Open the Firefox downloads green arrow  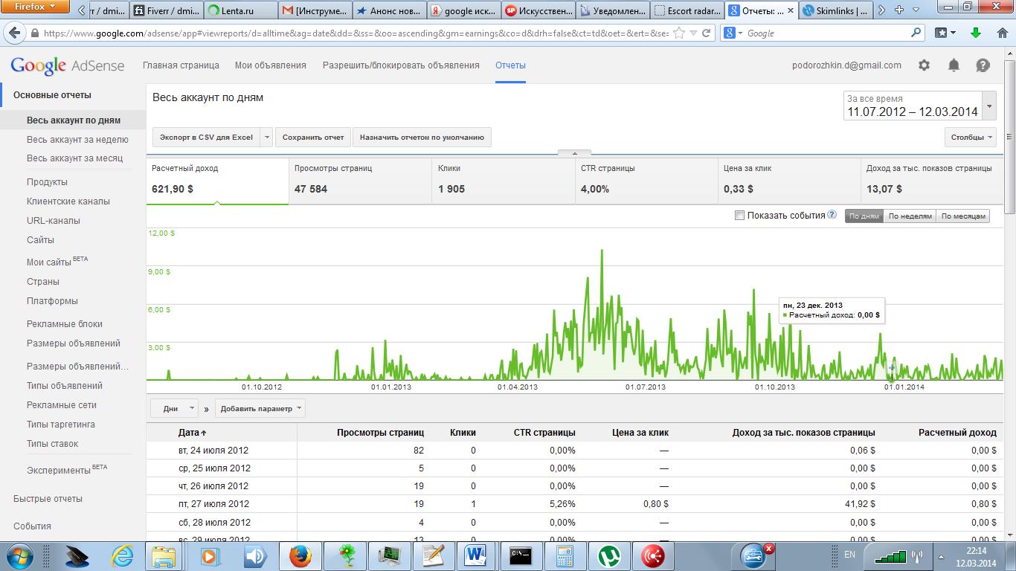[x=976, y=33]
